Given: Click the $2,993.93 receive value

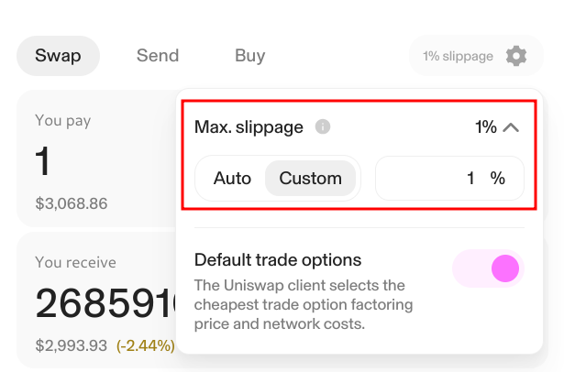Looking at the screenshot, I should 72,345.
